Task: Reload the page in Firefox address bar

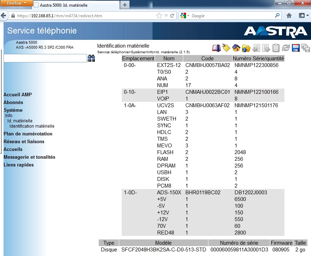Action: point(172,16)
